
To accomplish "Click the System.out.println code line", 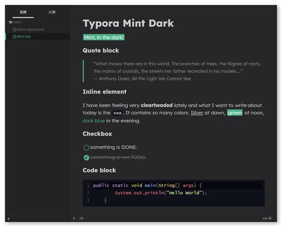I will [161, 192].
